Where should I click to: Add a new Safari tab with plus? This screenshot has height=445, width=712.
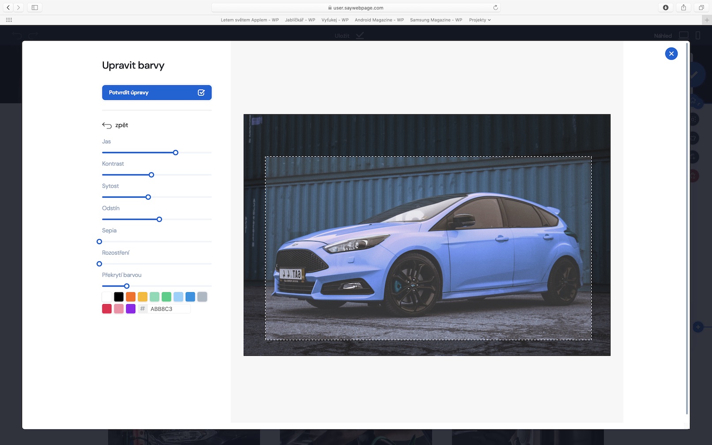pos(707,20)
